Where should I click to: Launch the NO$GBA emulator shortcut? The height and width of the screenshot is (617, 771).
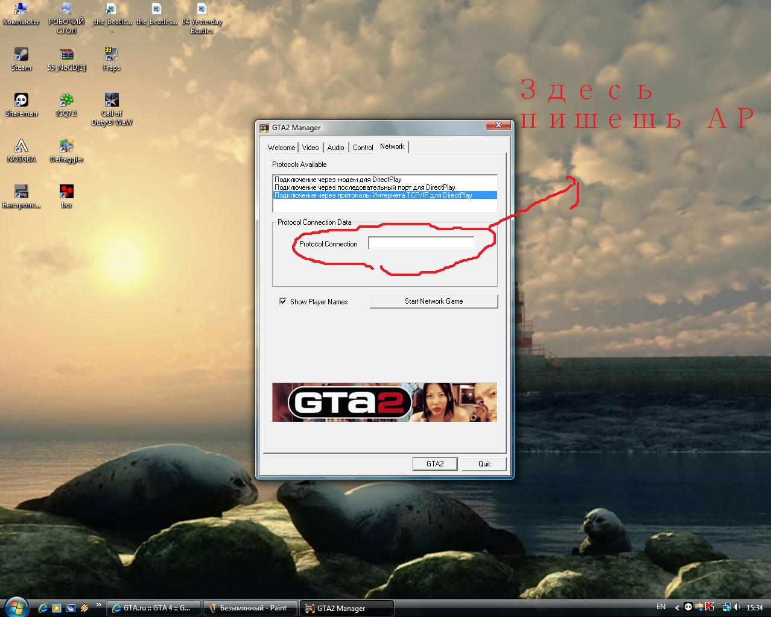21,151
